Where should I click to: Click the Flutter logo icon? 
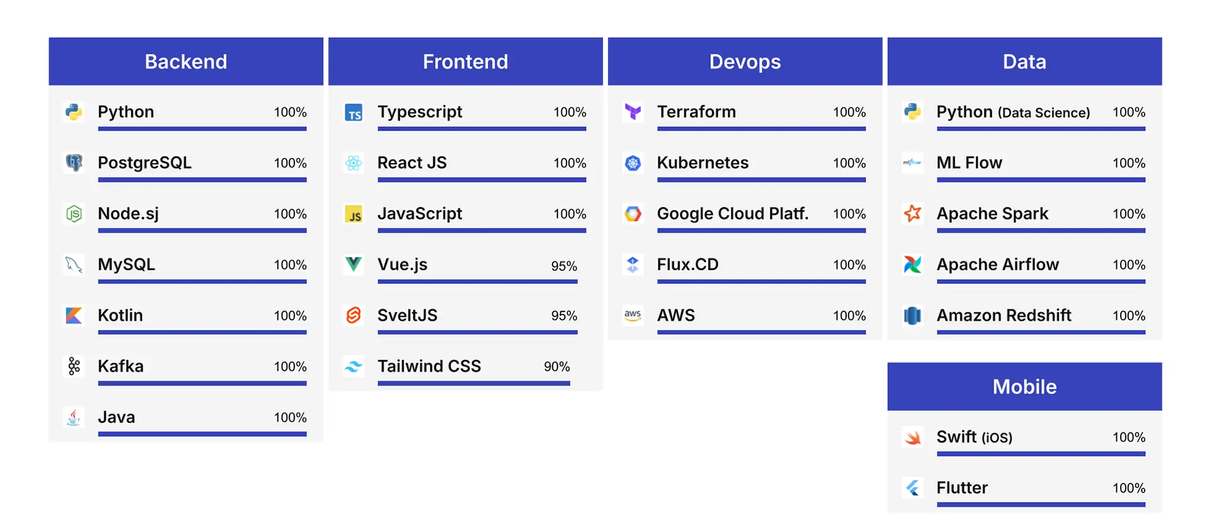tap(912, 487)
